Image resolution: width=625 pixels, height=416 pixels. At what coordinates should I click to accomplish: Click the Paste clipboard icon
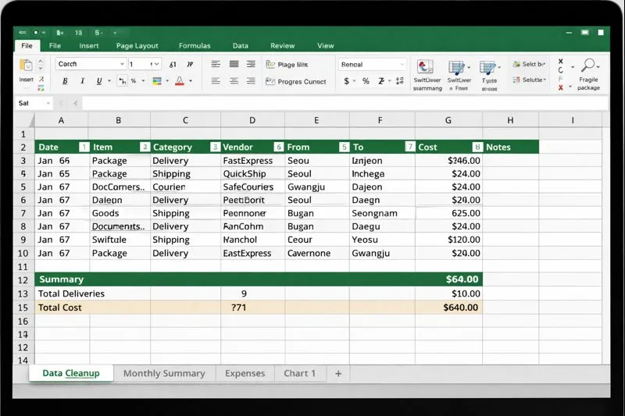click(x=26, y=67)
